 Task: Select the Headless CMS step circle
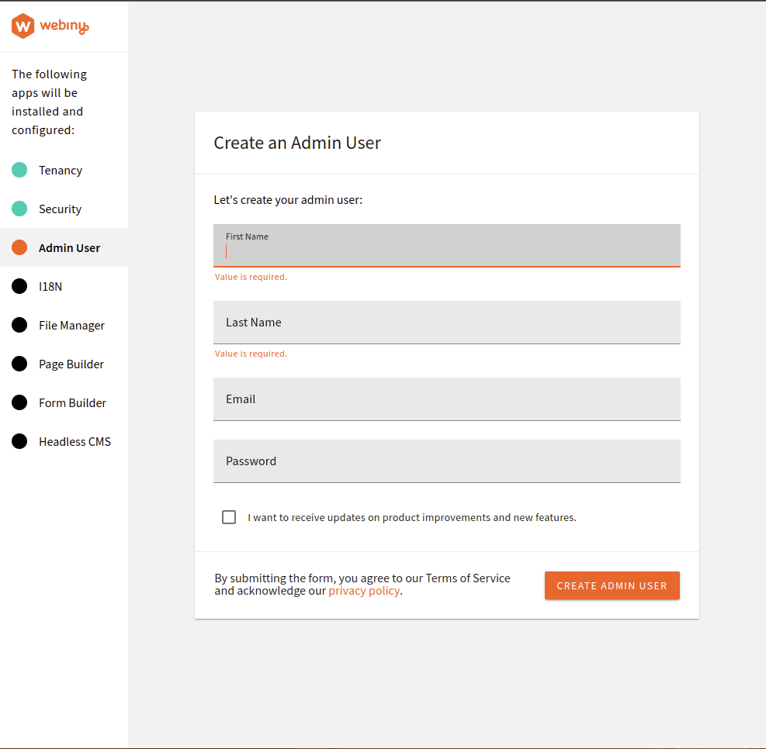point(19,441)
